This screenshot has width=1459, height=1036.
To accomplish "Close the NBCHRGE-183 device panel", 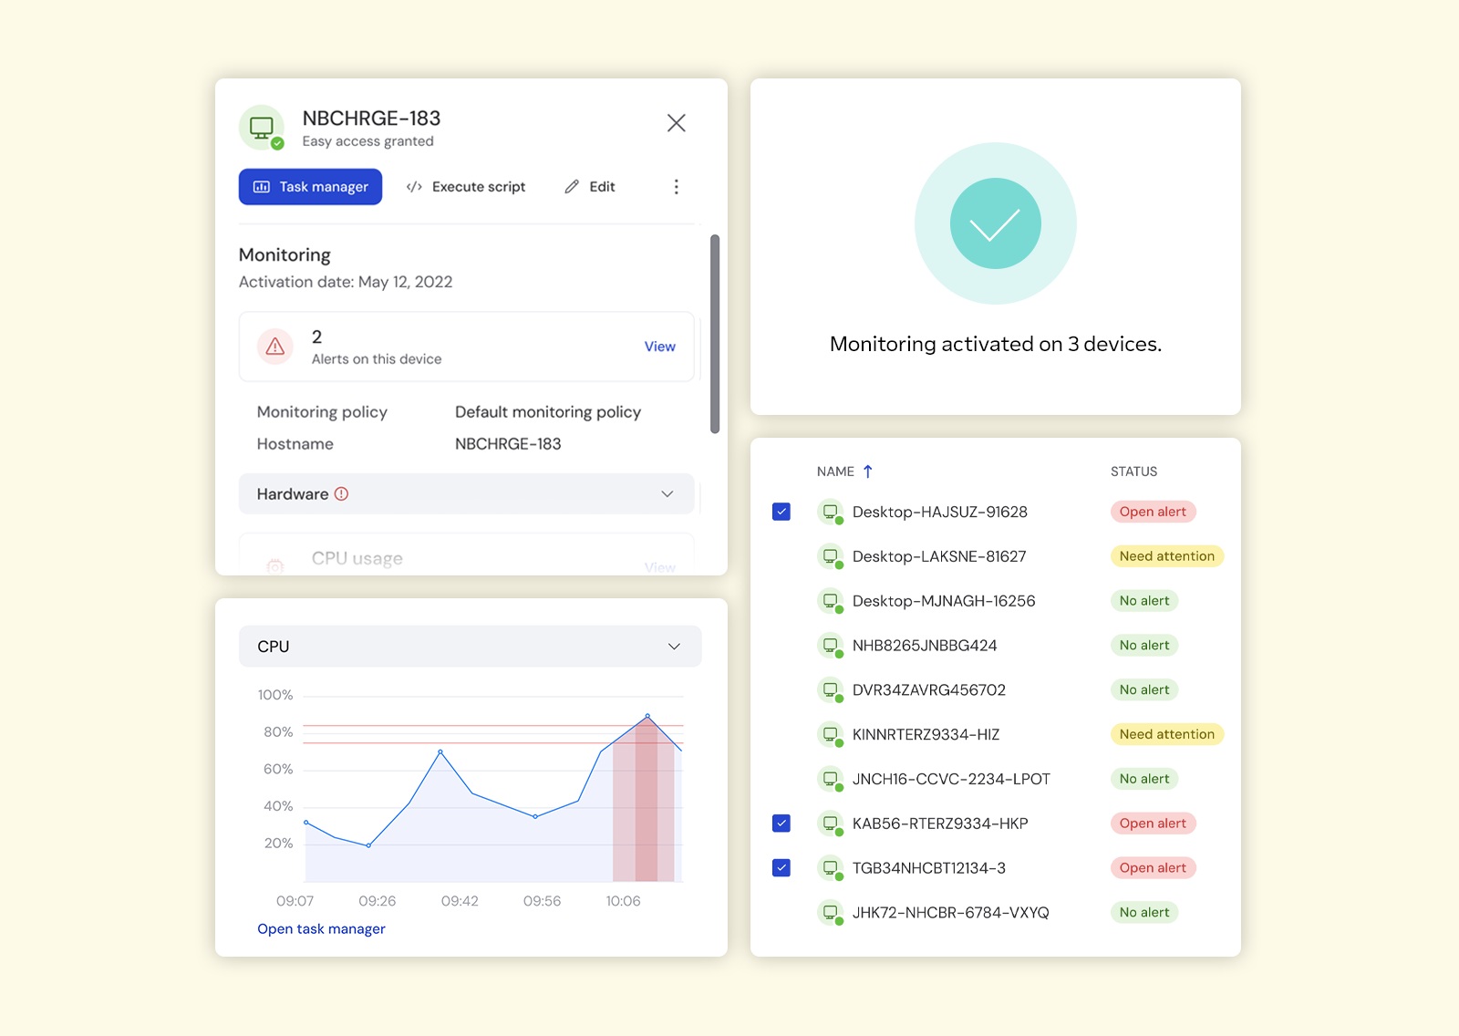I will tap(676, 123).
